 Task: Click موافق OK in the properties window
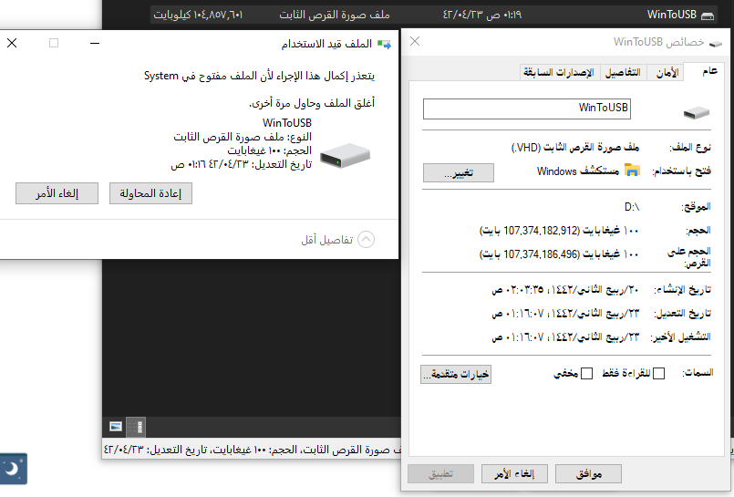point(588,474)
